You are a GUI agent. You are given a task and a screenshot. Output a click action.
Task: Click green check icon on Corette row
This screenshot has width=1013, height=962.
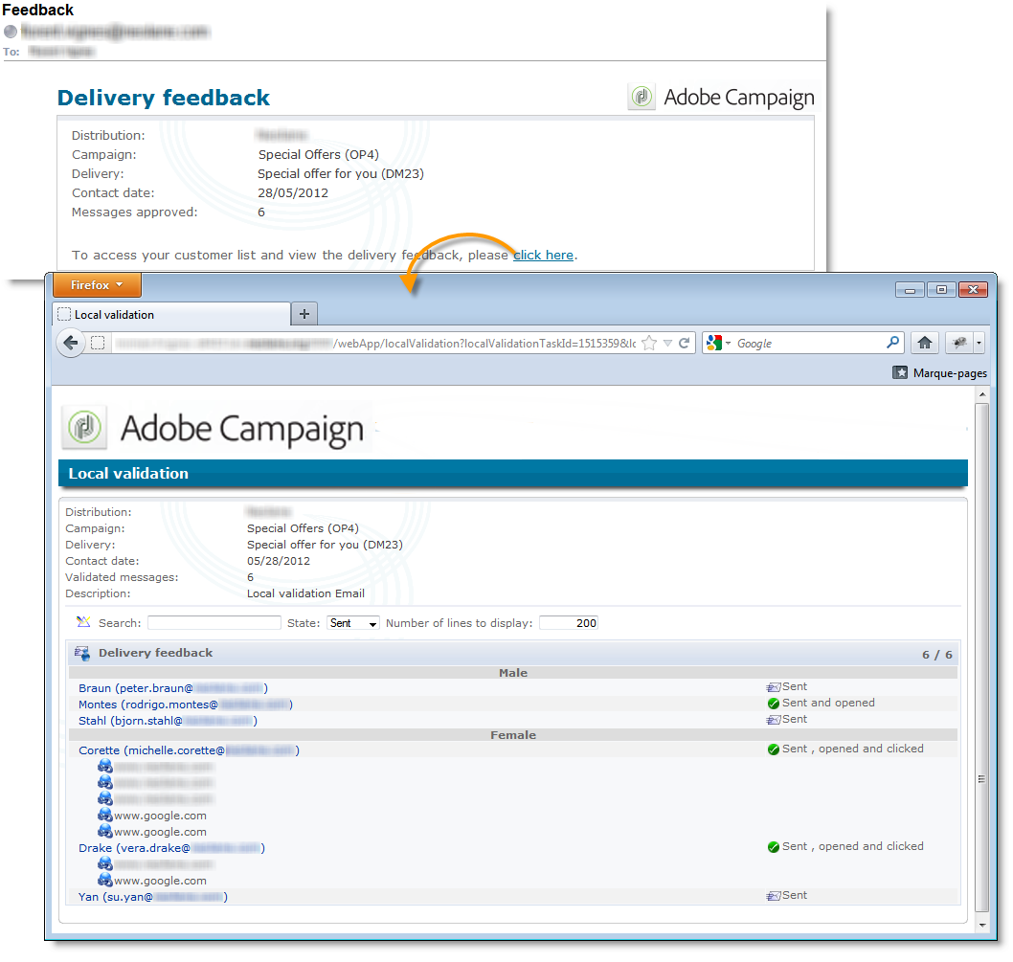click(x=774, y=749)
